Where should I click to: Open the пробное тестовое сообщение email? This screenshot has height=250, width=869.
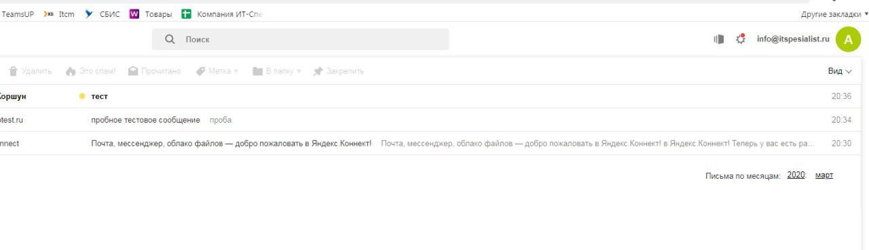[x=145, y=120]
